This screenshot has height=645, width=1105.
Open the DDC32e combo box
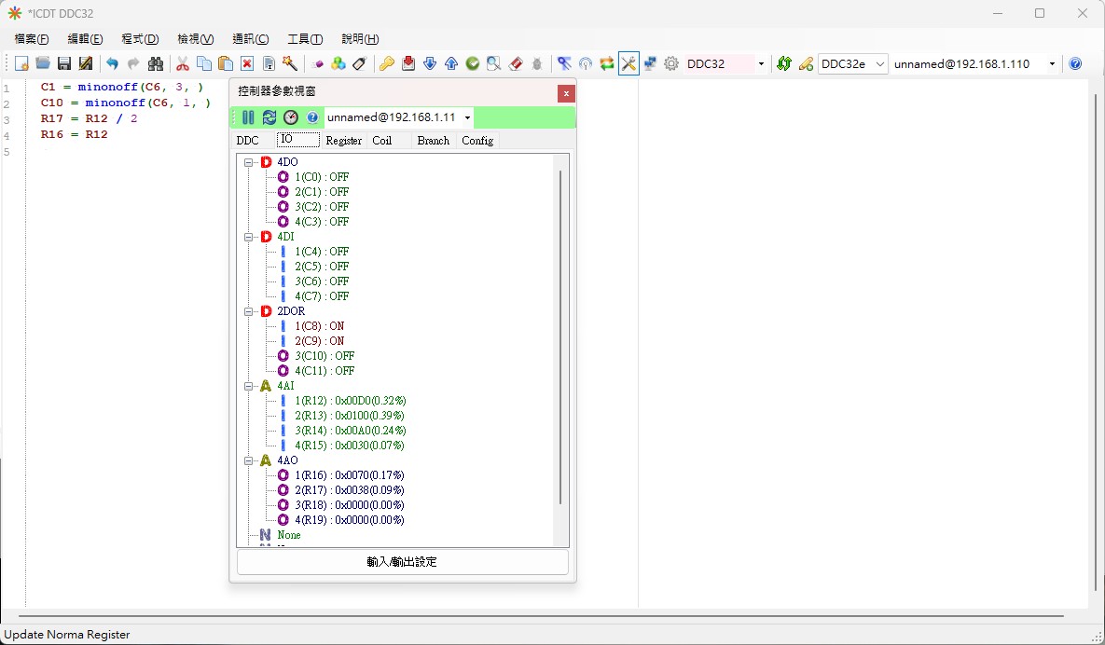coord(852,63)
